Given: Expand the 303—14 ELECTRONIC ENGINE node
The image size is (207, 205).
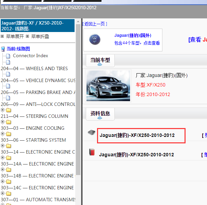Looking at the screenshot, I should click(2, 145).
